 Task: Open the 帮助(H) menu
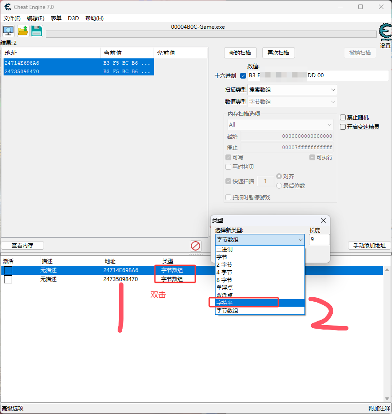pyautogui.click(x=94, y=18)
